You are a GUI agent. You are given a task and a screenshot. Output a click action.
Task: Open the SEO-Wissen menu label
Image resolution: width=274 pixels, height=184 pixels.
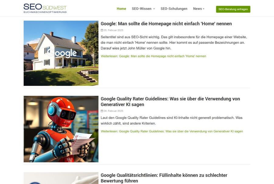point(142,9)
